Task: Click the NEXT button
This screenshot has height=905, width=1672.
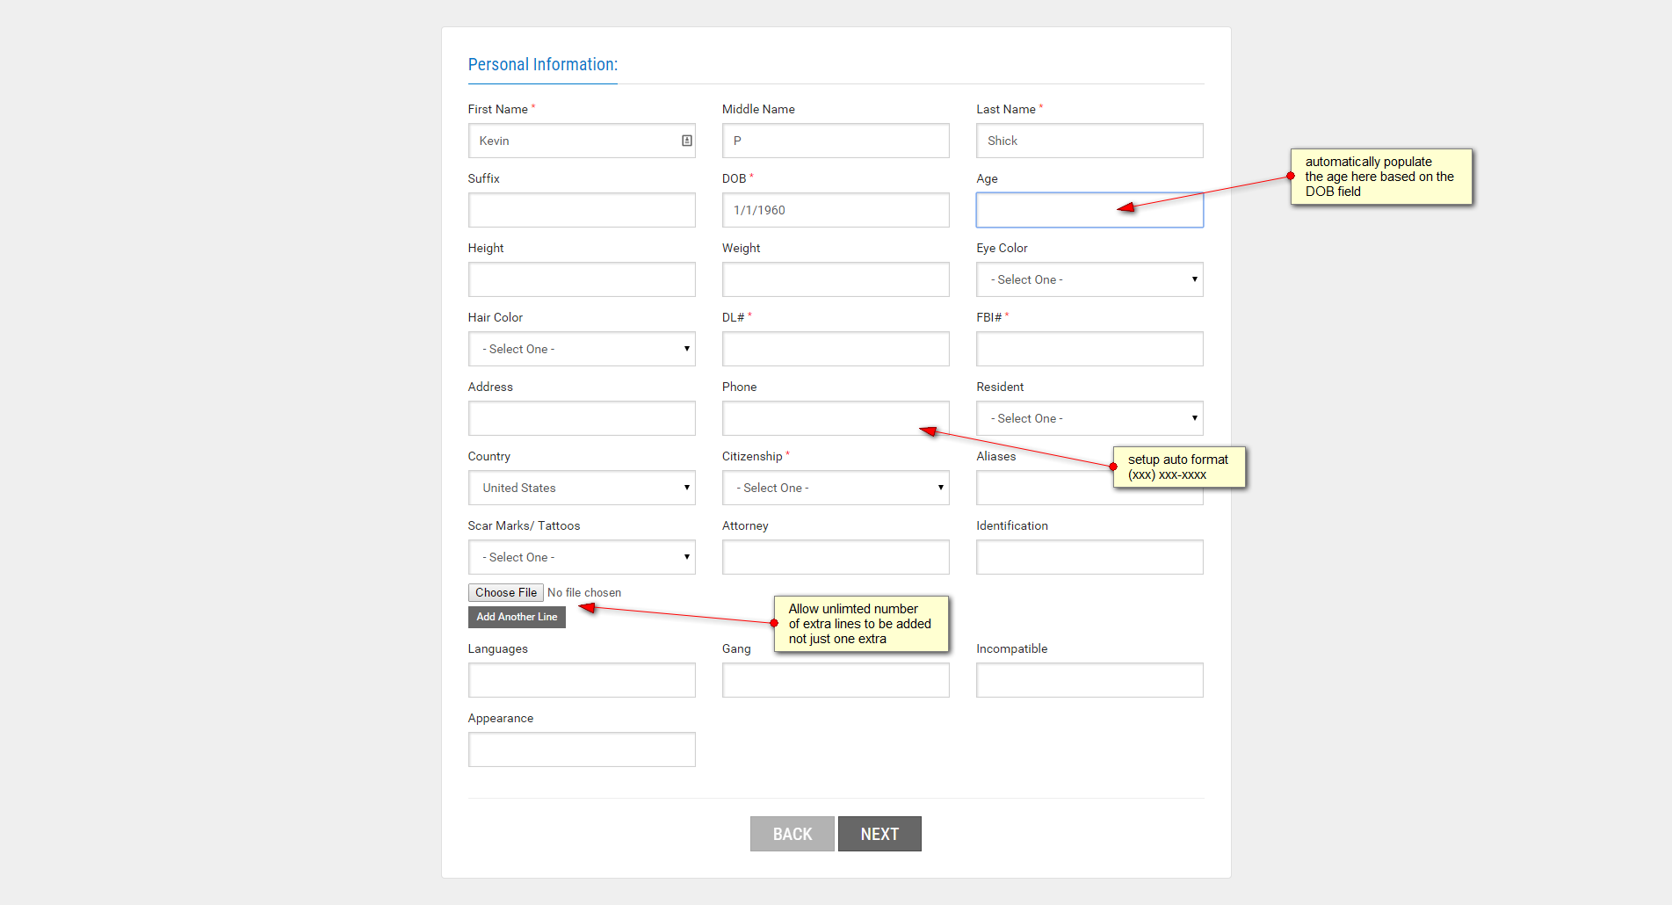Action: (x=879, y=834)
